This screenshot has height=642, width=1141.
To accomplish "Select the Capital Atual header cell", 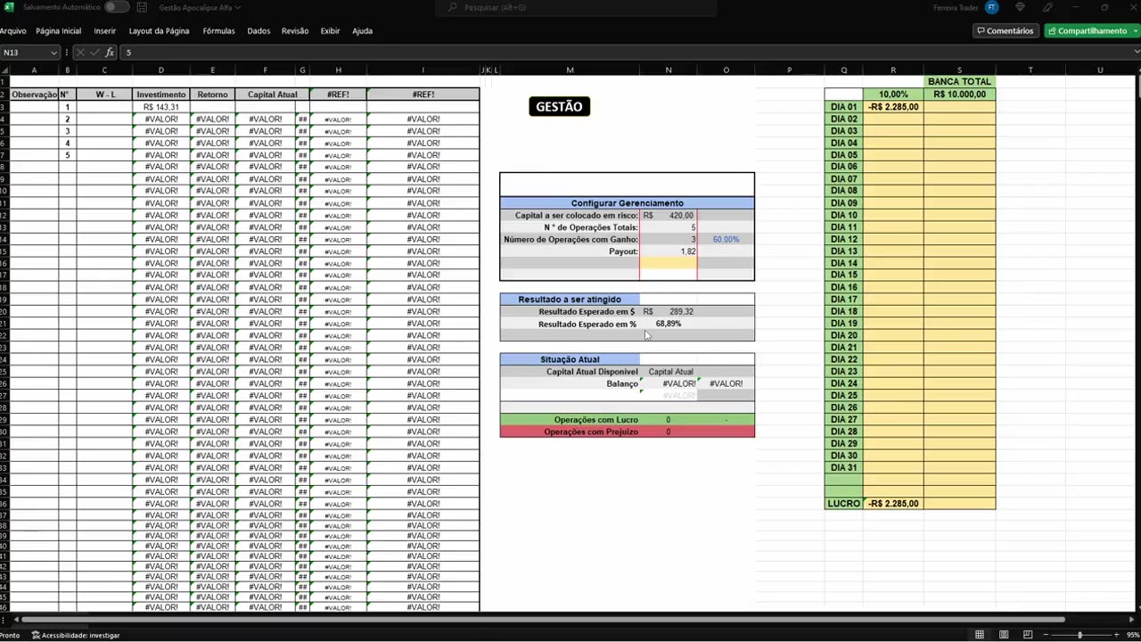I will pos(272,95).
